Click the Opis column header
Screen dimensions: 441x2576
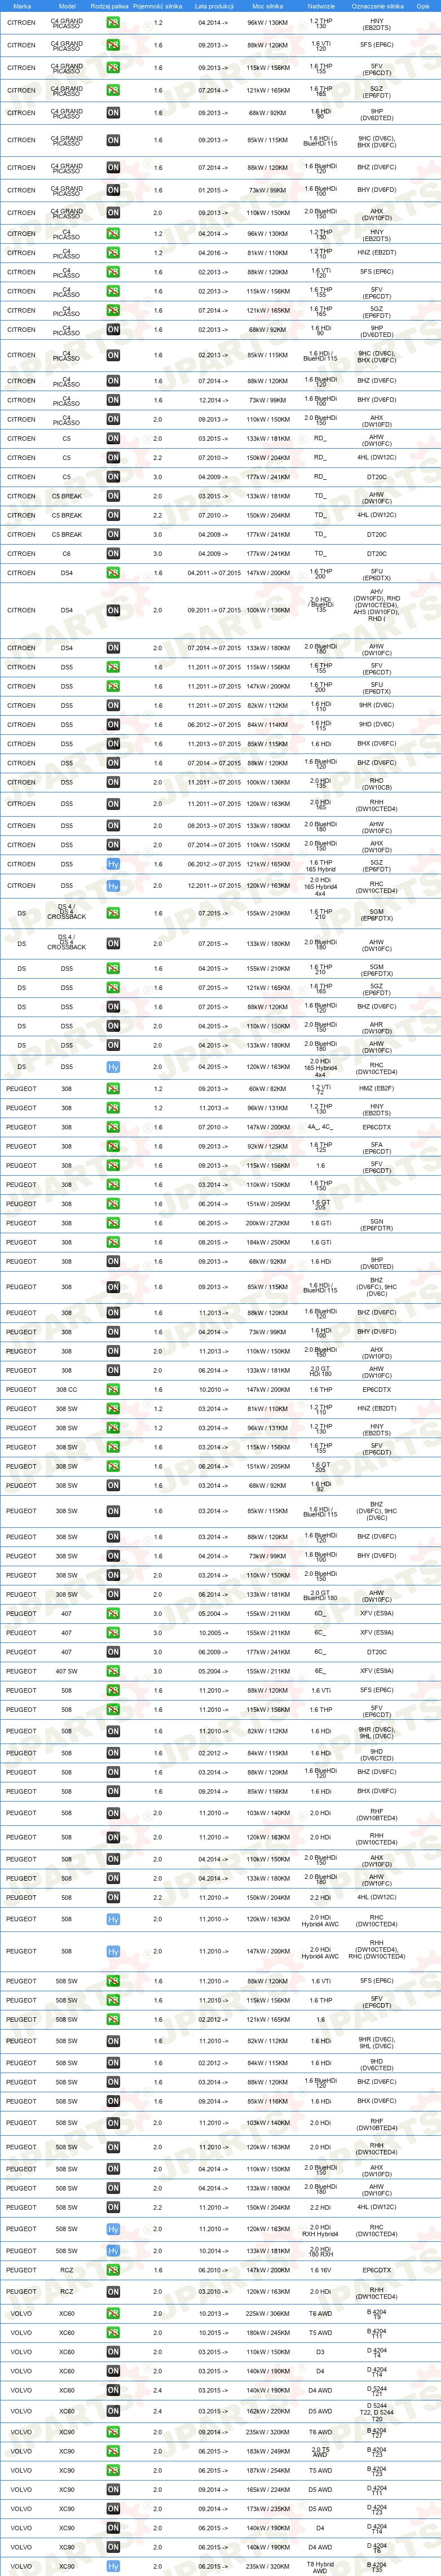(x=423, y=6)
